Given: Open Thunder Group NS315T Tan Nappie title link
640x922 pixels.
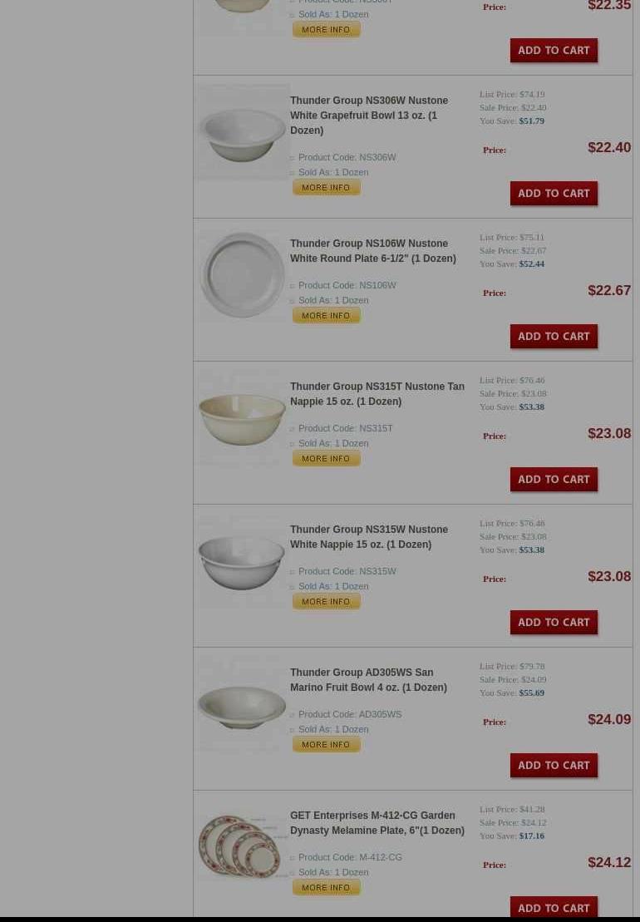Looking at the screenshot, I should point(377,394).
